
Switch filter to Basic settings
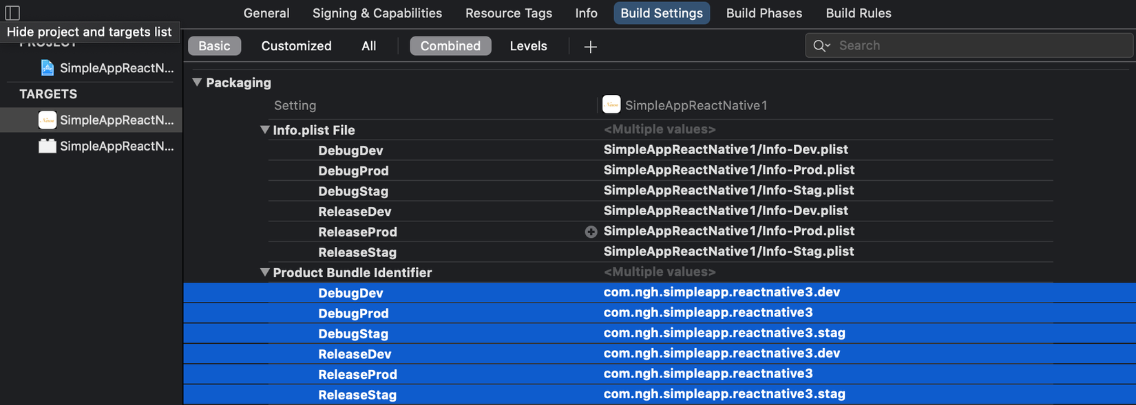pyautogui.click(x=214, y=46)
